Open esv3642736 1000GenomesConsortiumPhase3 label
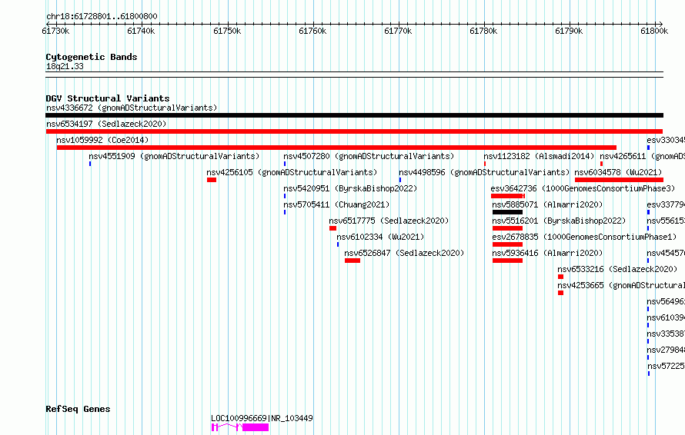Screen dimensions: 685x435 (583, 188)
